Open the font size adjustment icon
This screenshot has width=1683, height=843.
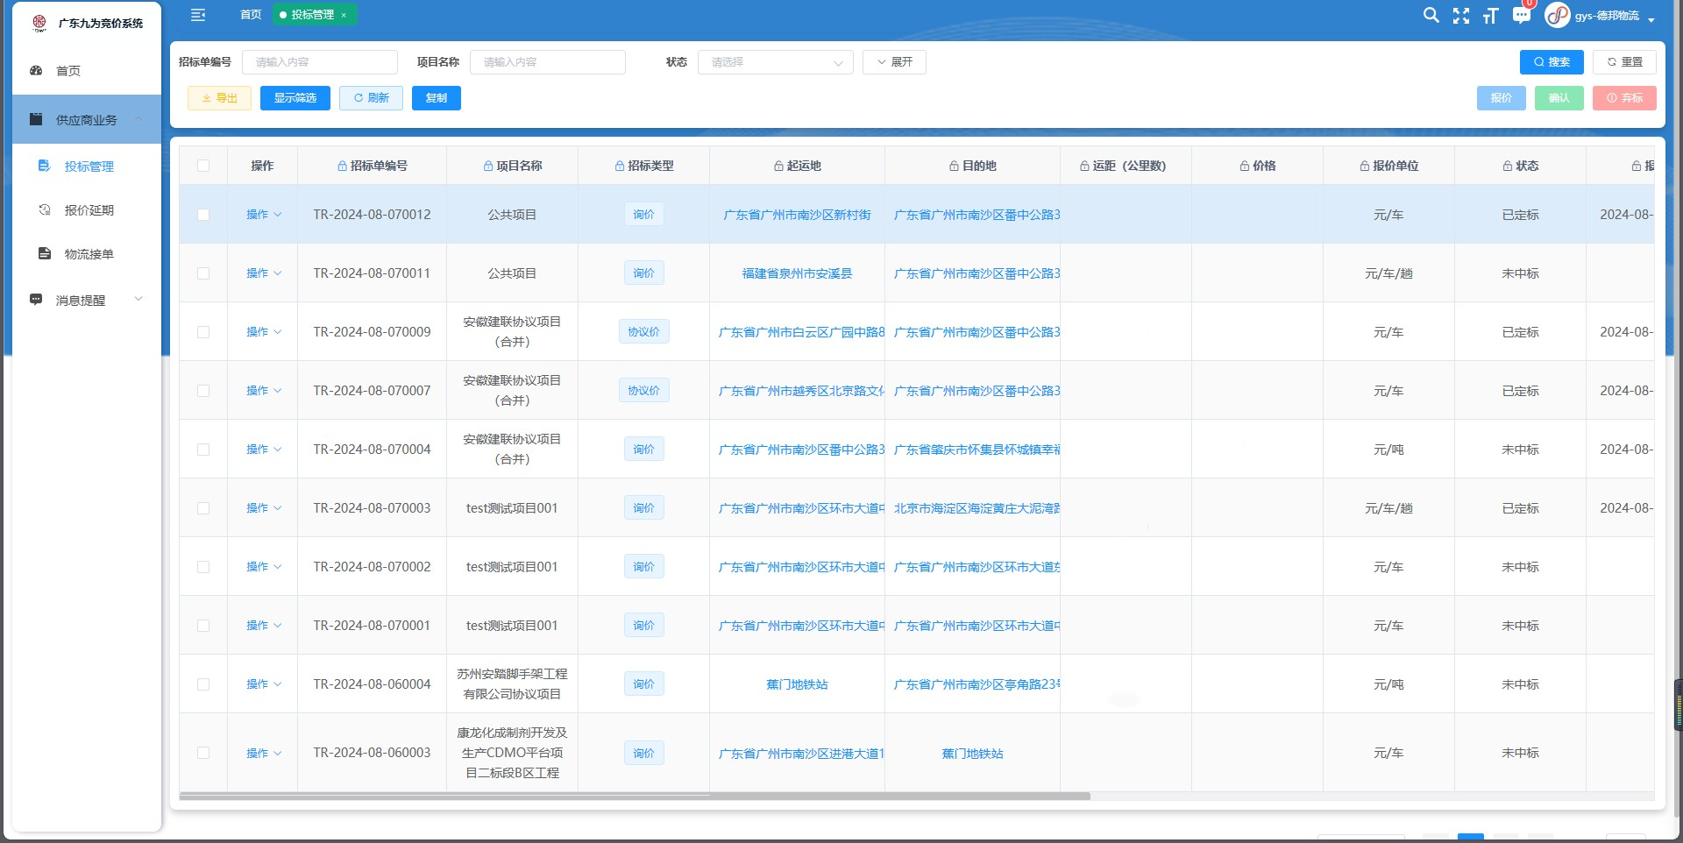click(1490, 16)
